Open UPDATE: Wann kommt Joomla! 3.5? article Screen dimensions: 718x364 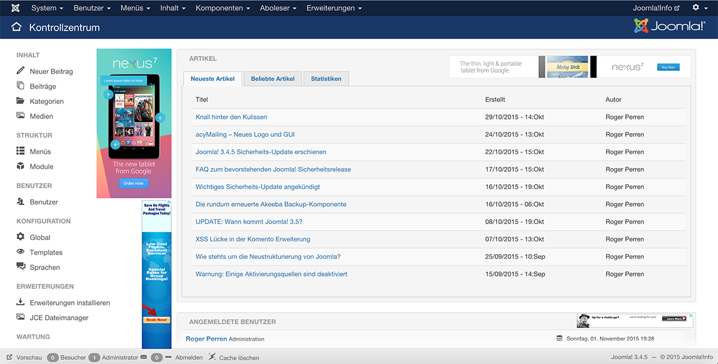[249, 222]
